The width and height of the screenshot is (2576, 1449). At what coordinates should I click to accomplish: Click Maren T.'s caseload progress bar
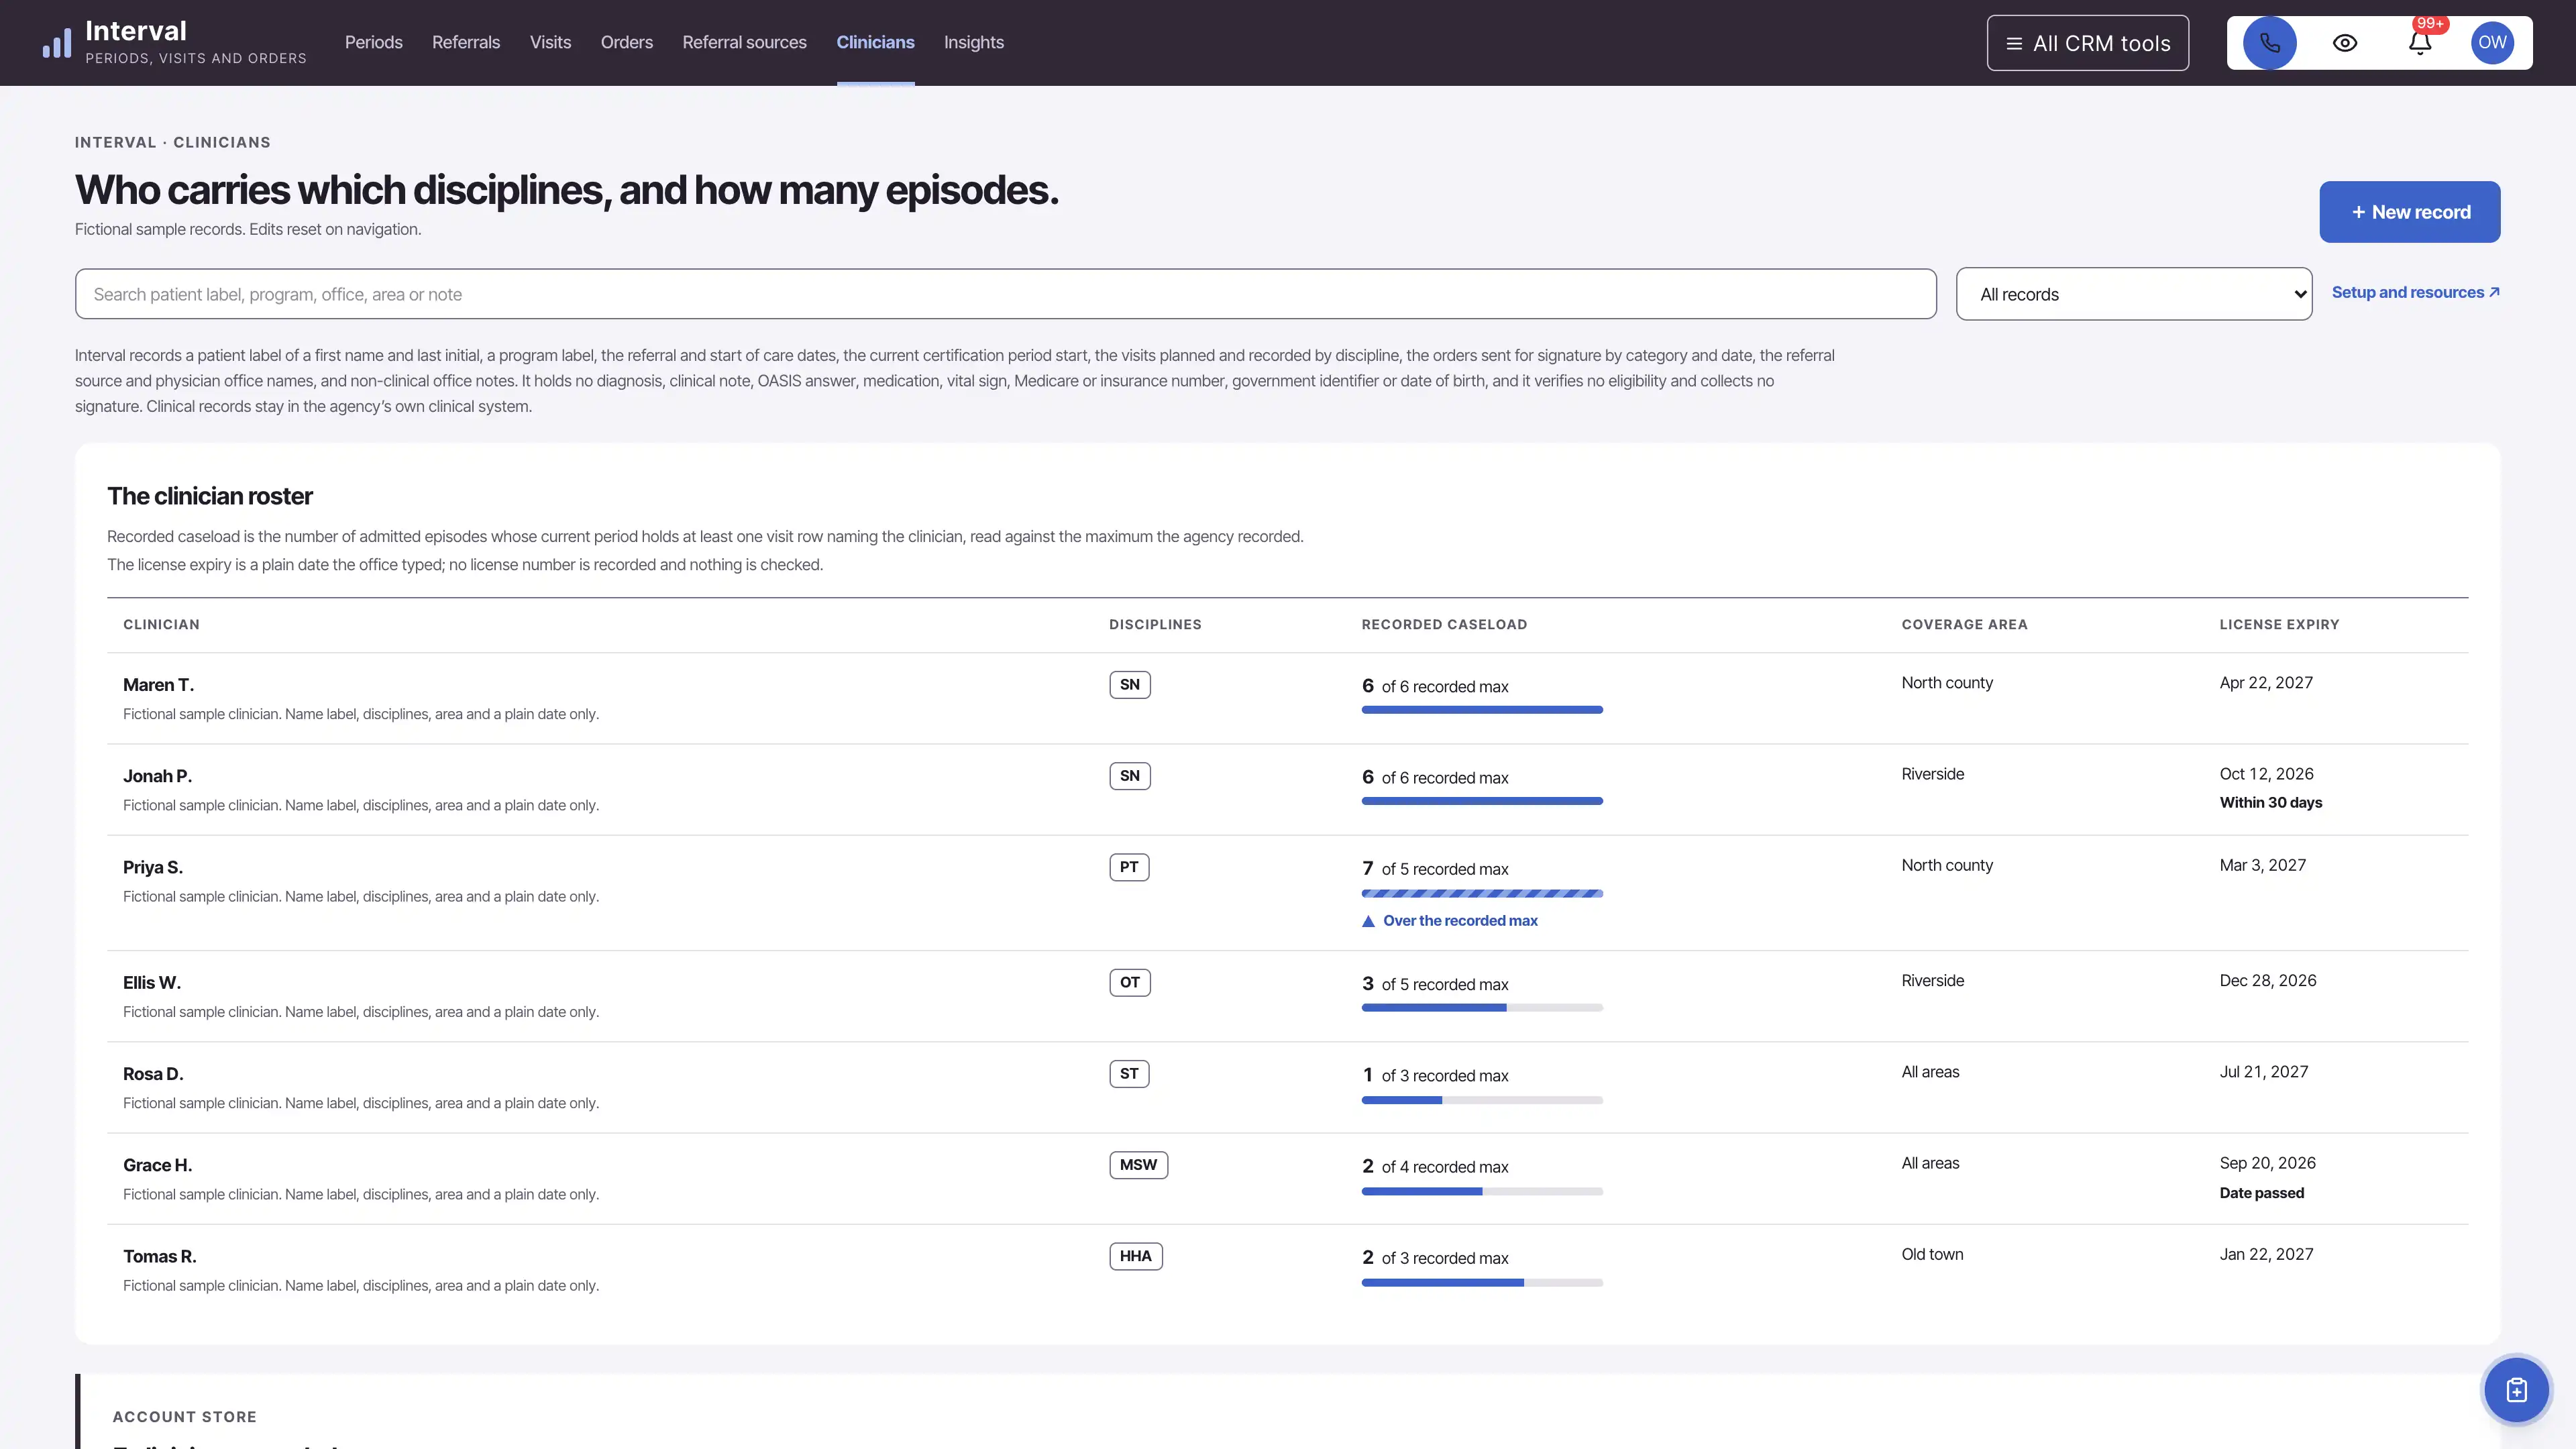pyautogui.click(x=1482, y=710)
